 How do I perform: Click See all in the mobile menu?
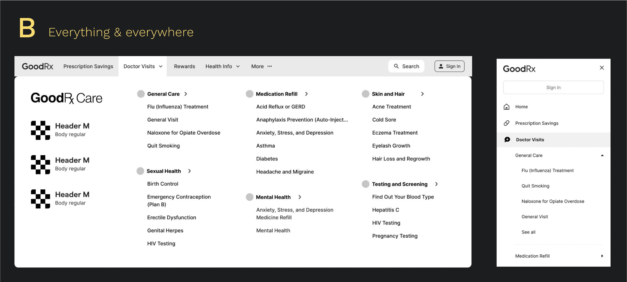pos(528,232)
